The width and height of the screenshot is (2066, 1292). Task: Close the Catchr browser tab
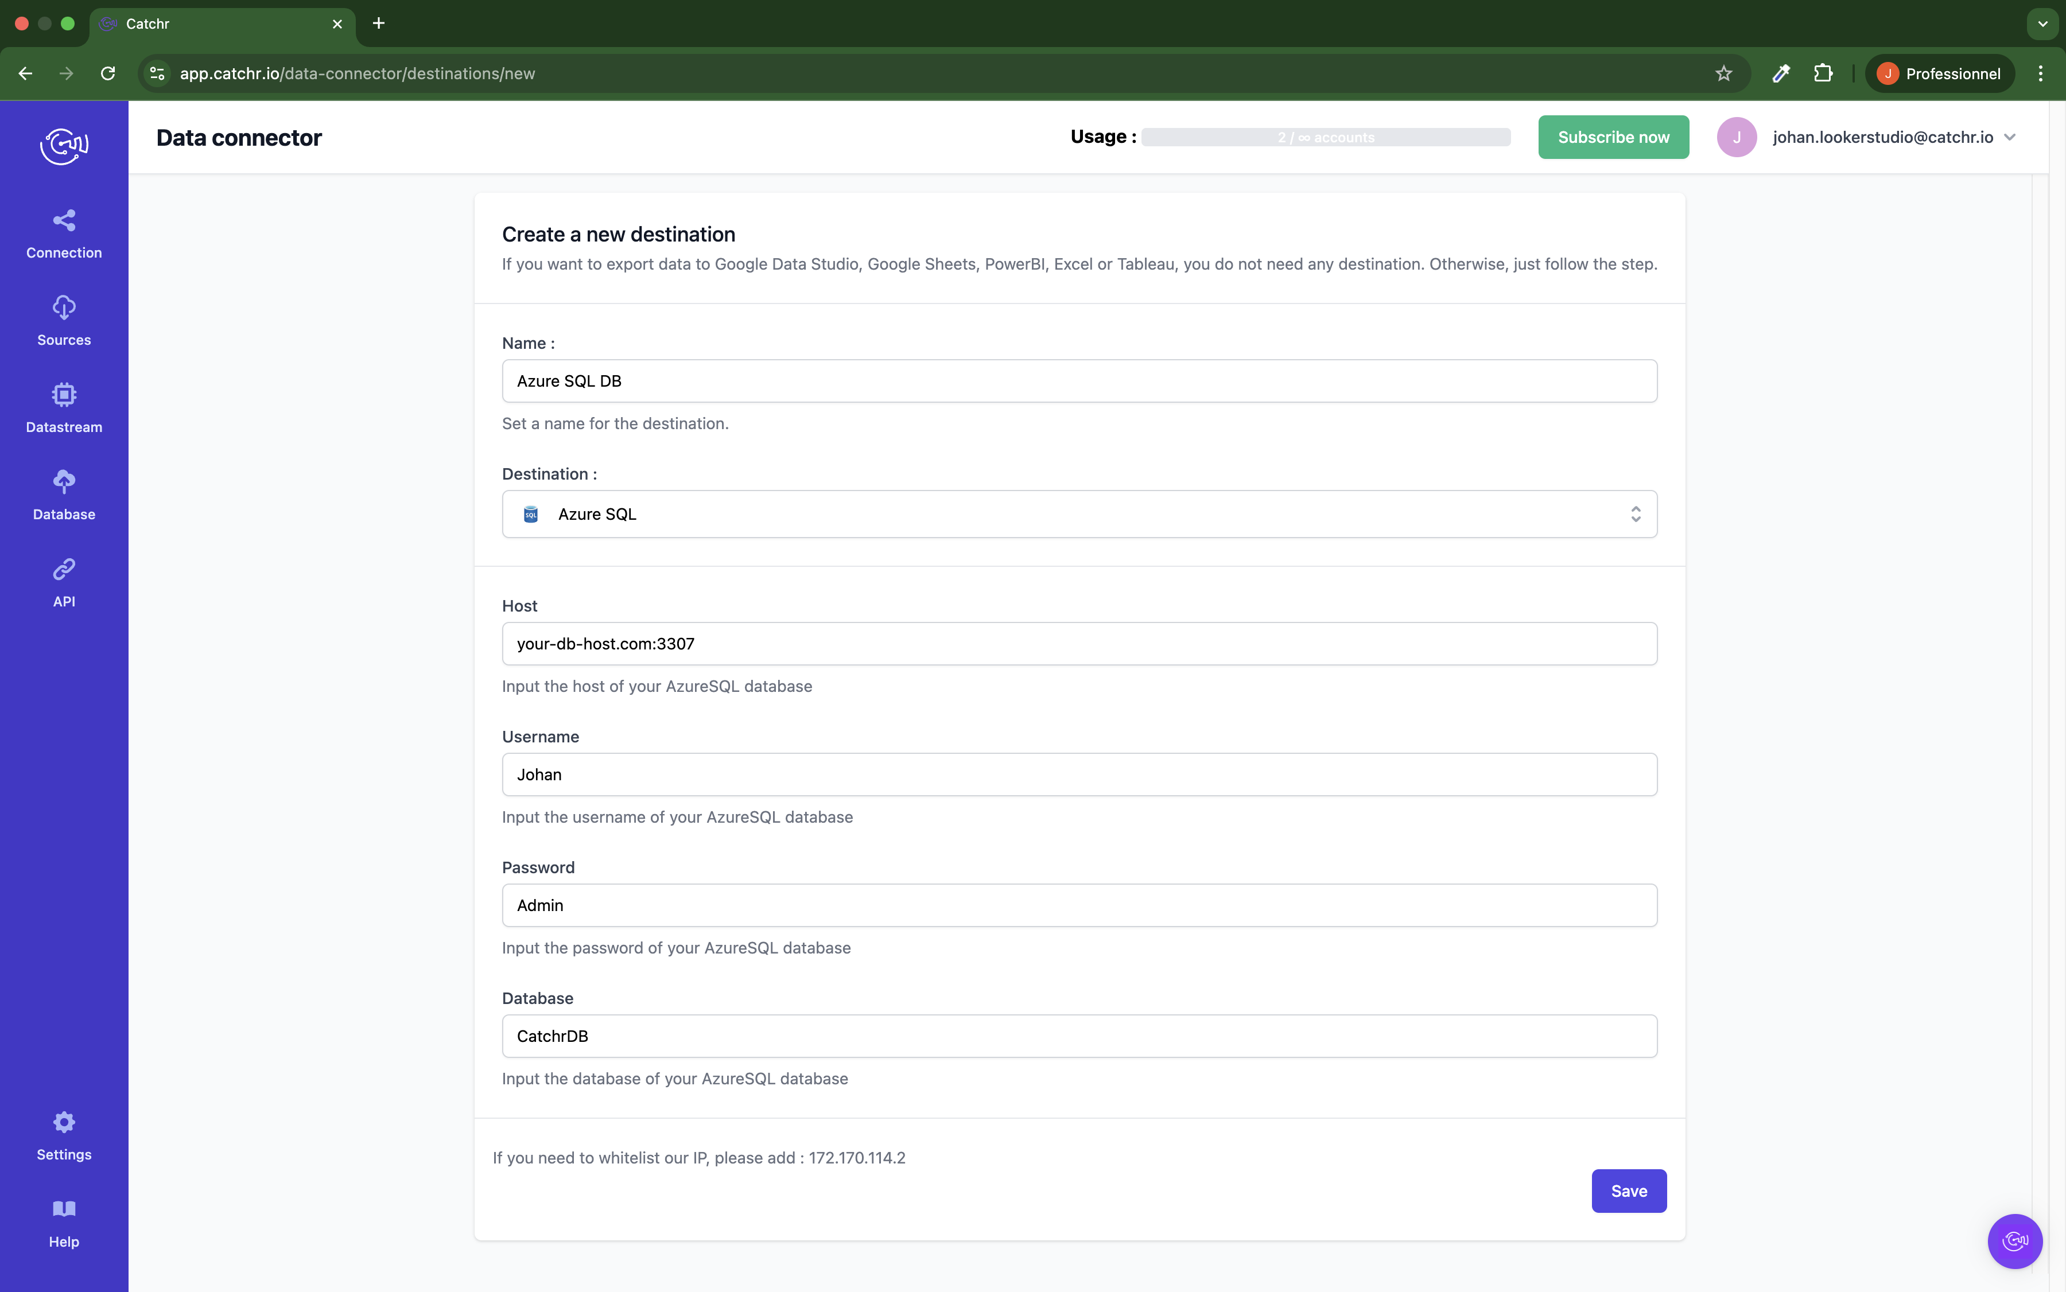[x=337, y=24]
